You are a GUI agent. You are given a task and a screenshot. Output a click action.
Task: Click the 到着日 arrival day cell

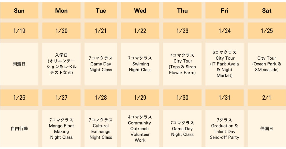pyautogui.click(x=19, y=64)
